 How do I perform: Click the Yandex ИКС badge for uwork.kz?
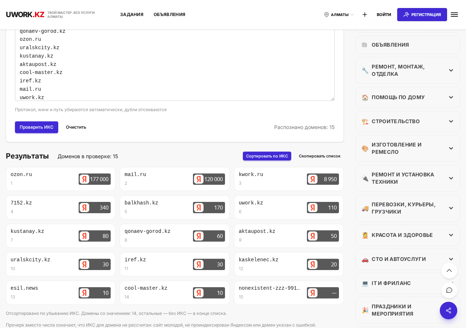[x=323, y=207]
